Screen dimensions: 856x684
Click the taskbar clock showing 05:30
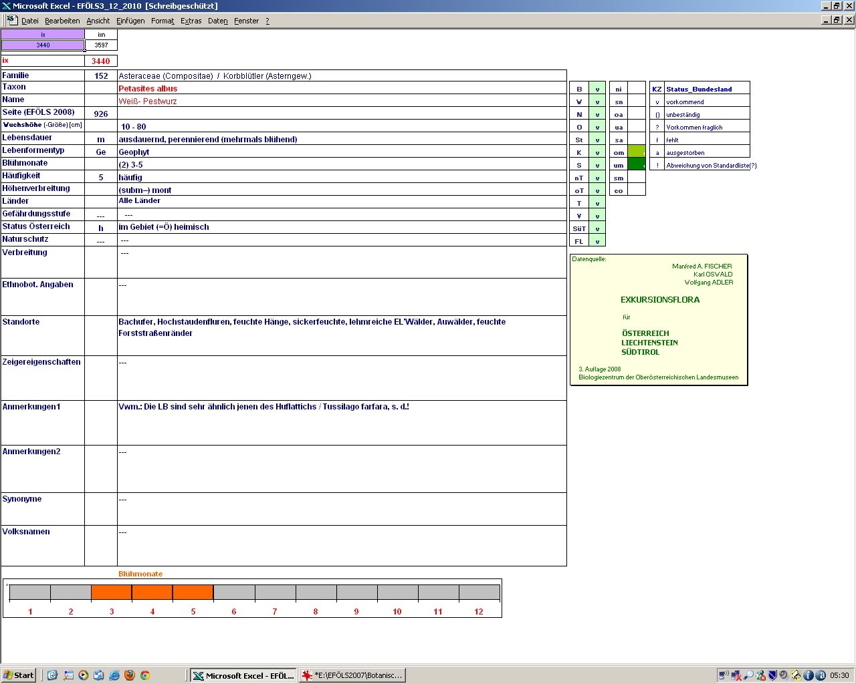(x=839, y=675)
